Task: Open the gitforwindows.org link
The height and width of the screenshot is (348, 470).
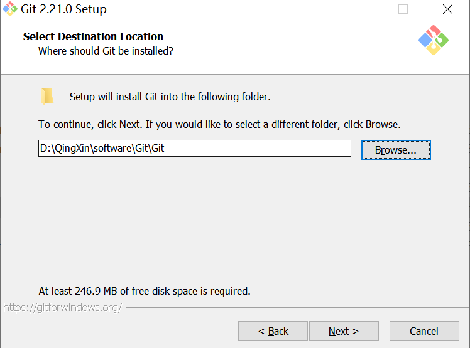Action: pos(62,307)
